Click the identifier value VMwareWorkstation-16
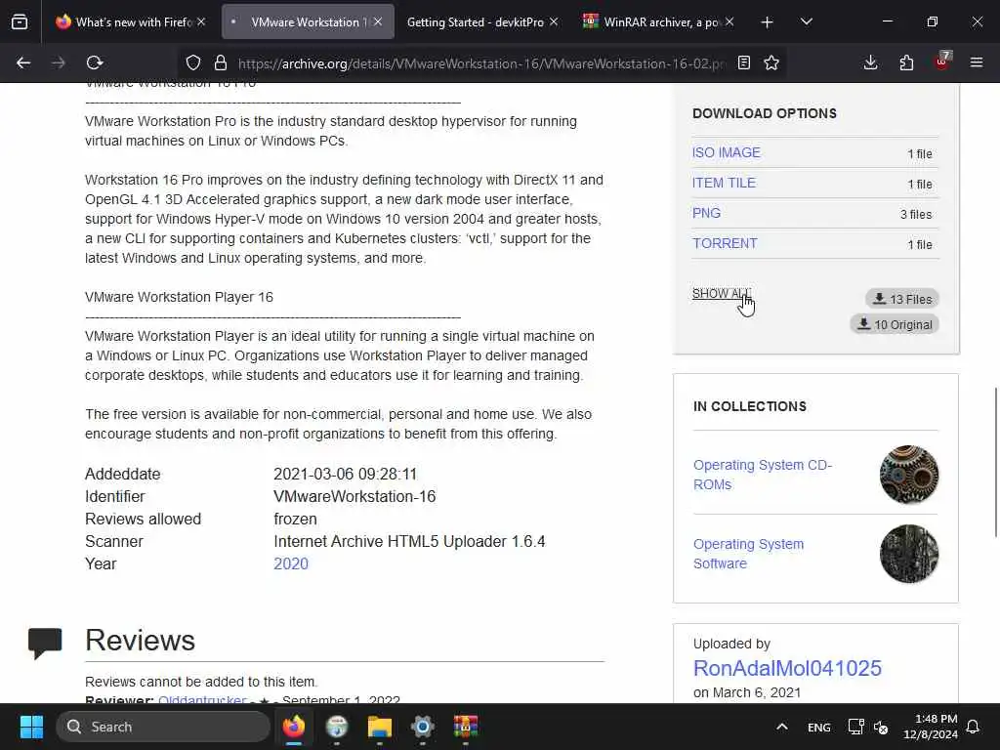Image resolution: width=1000 pixels, height=750 pixels. click(354, 496)
